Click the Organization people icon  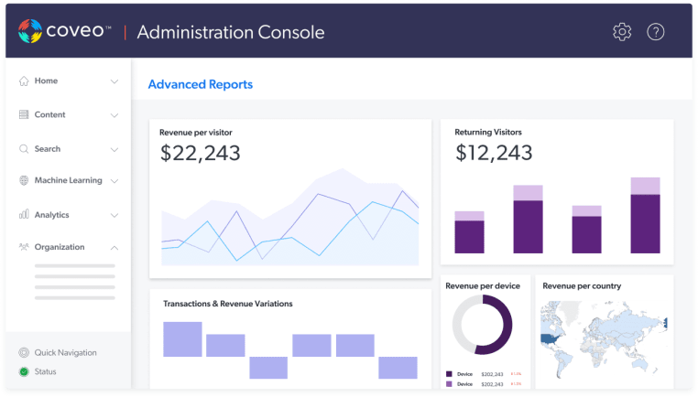point(24,247)
